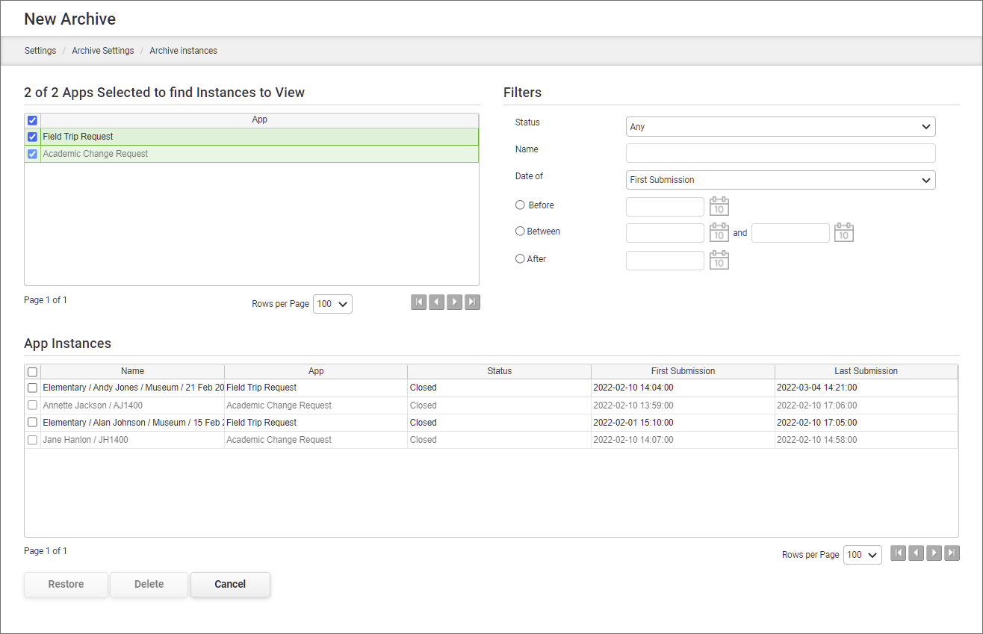This screenshot has height=634, width=983.
Task: Sort instances by App column header
Action: (316, 371)
